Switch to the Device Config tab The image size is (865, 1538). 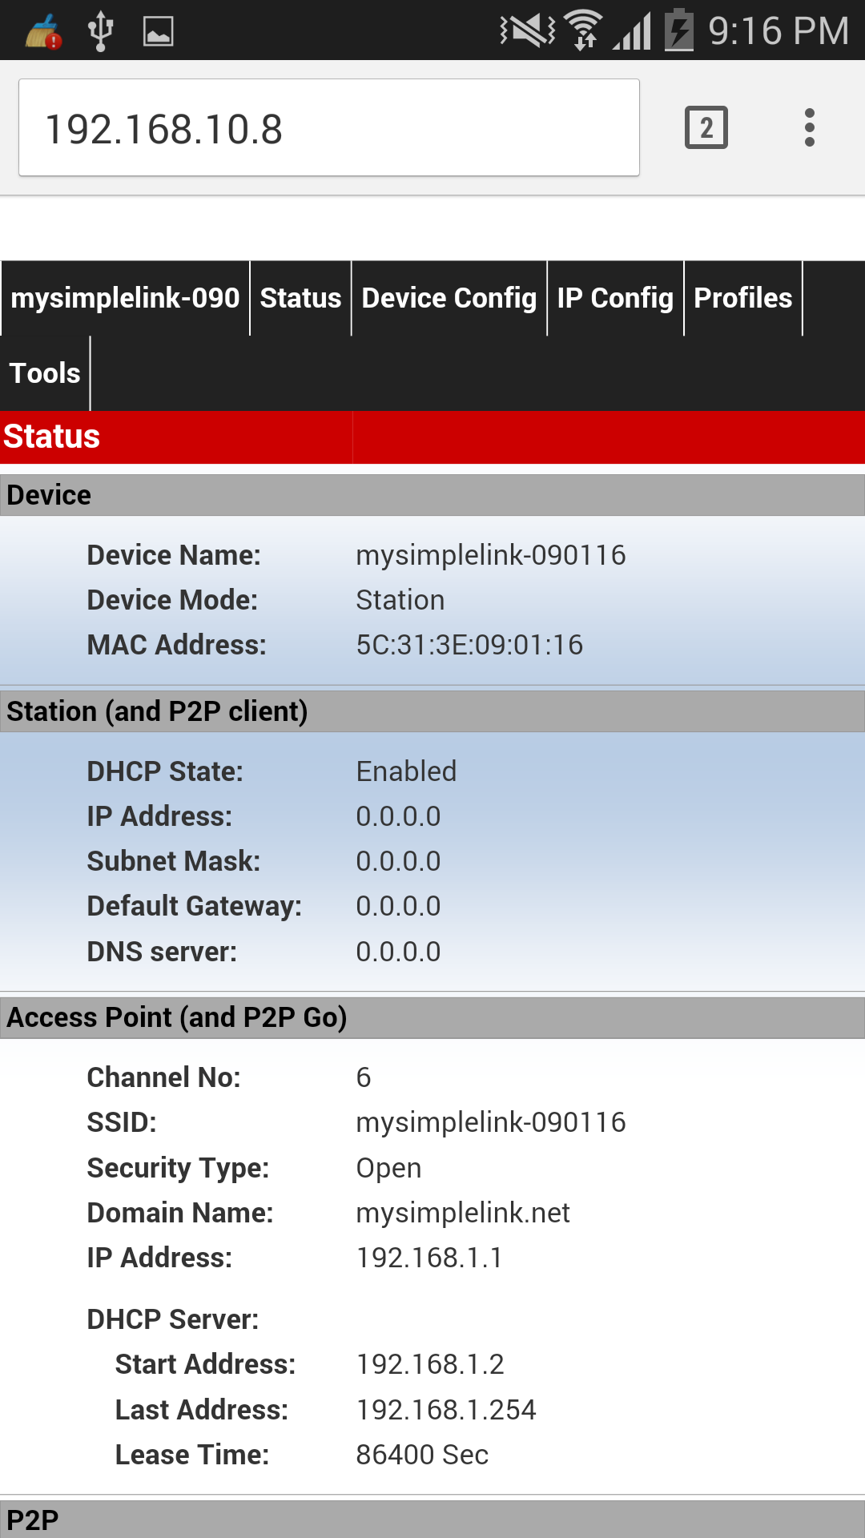click(449, 298)
